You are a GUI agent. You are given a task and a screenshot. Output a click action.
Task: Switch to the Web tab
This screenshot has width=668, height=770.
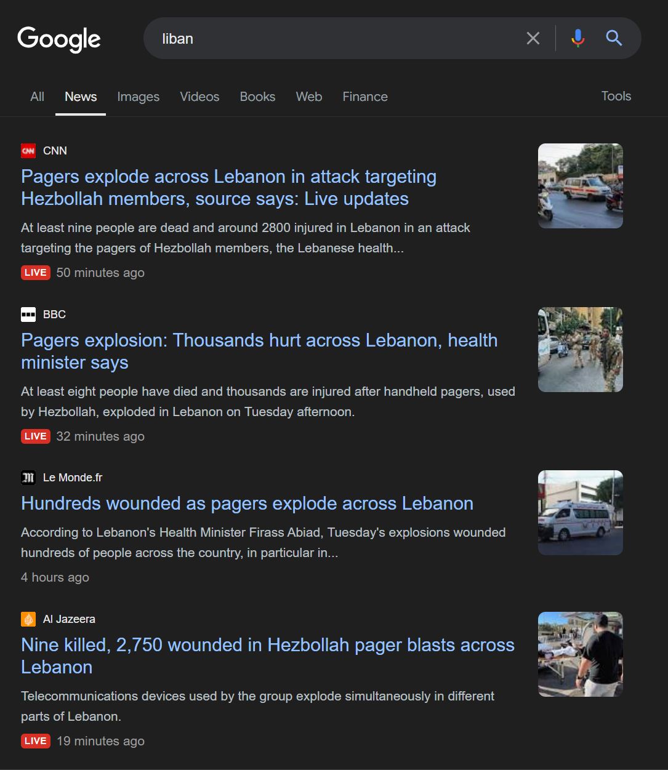point(309,97)
